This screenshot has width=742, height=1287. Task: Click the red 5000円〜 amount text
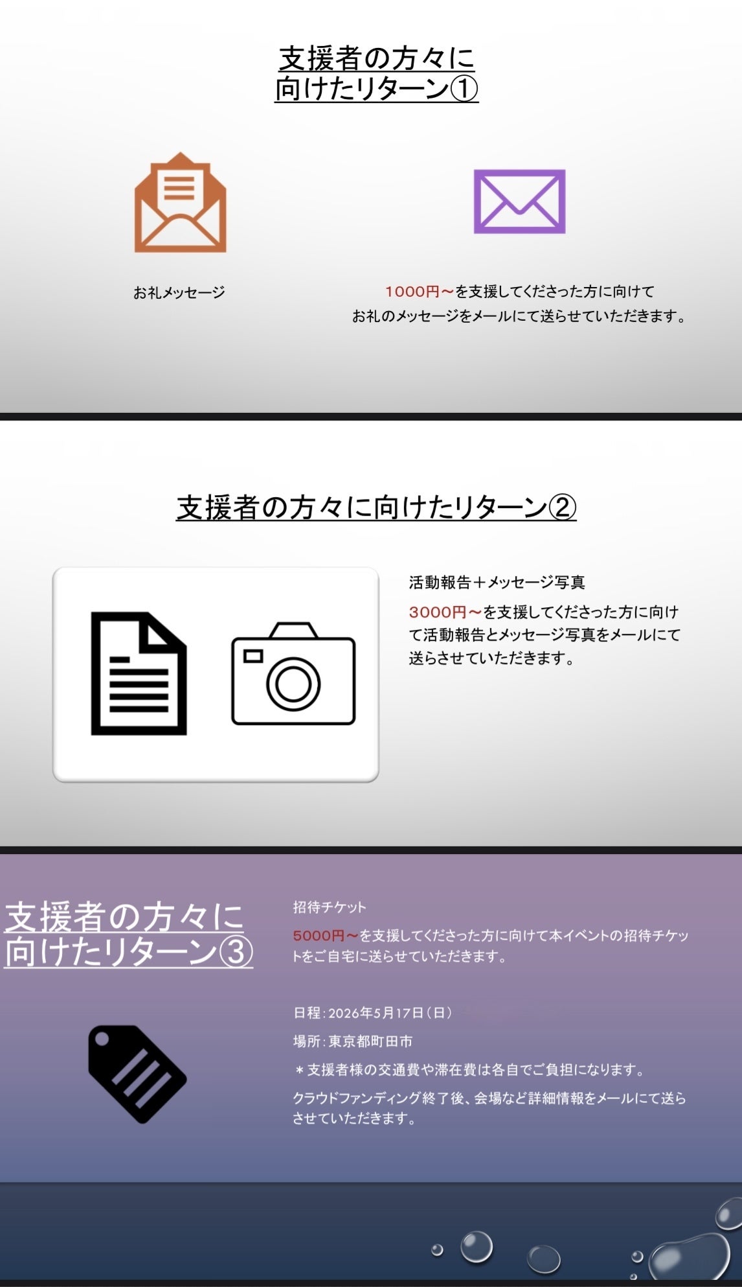coord(326,935)
